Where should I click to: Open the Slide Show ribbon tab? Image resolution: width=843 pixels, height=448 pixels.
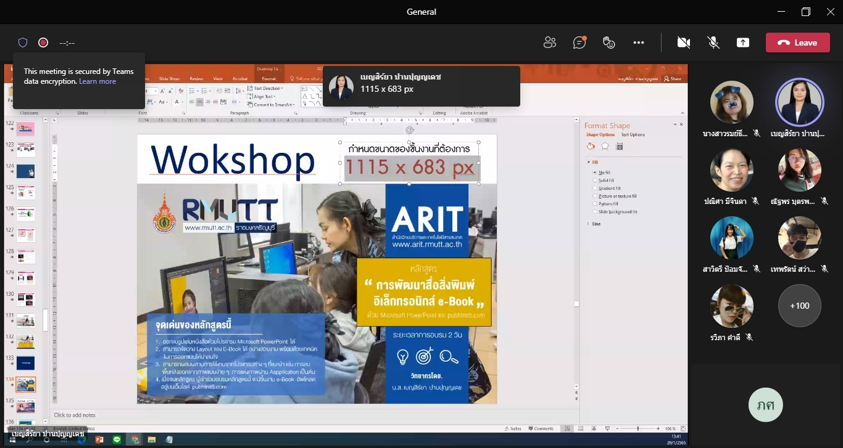tap(169, 79)
